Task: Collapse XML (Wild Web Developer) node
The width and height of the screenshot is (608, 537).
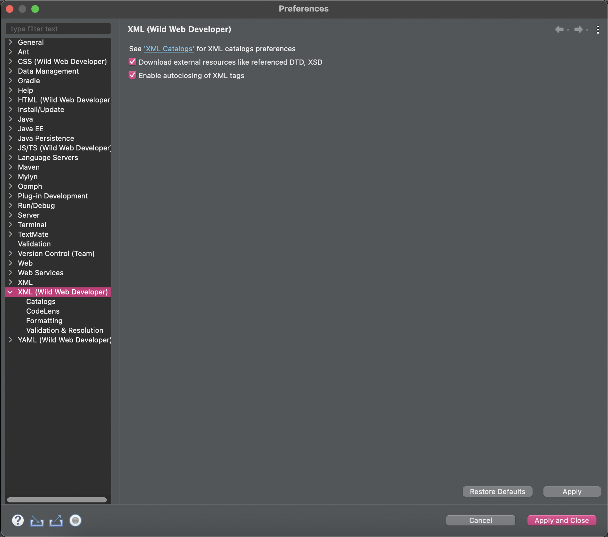Action: pos(10,292)
